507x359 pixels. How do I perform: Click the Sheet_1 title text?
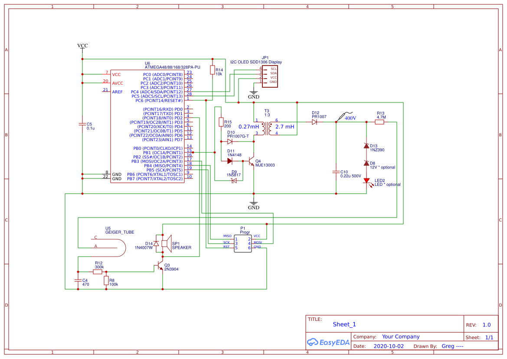pos(344,324)
